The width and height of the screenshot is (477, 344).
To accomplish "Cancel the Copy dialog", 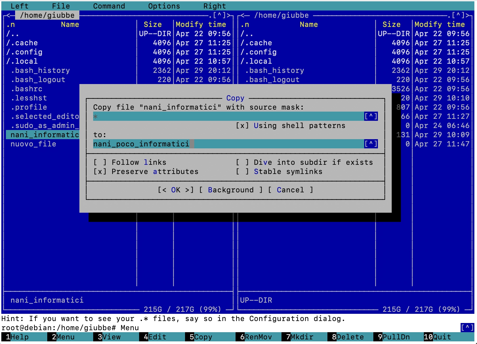I will click(290, 190).
